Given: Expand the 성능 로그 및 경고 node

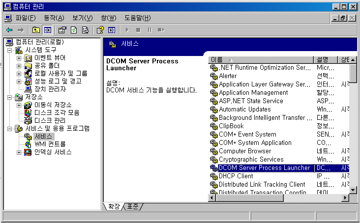Looking at the screenshot, I should (x=19, y=82).
